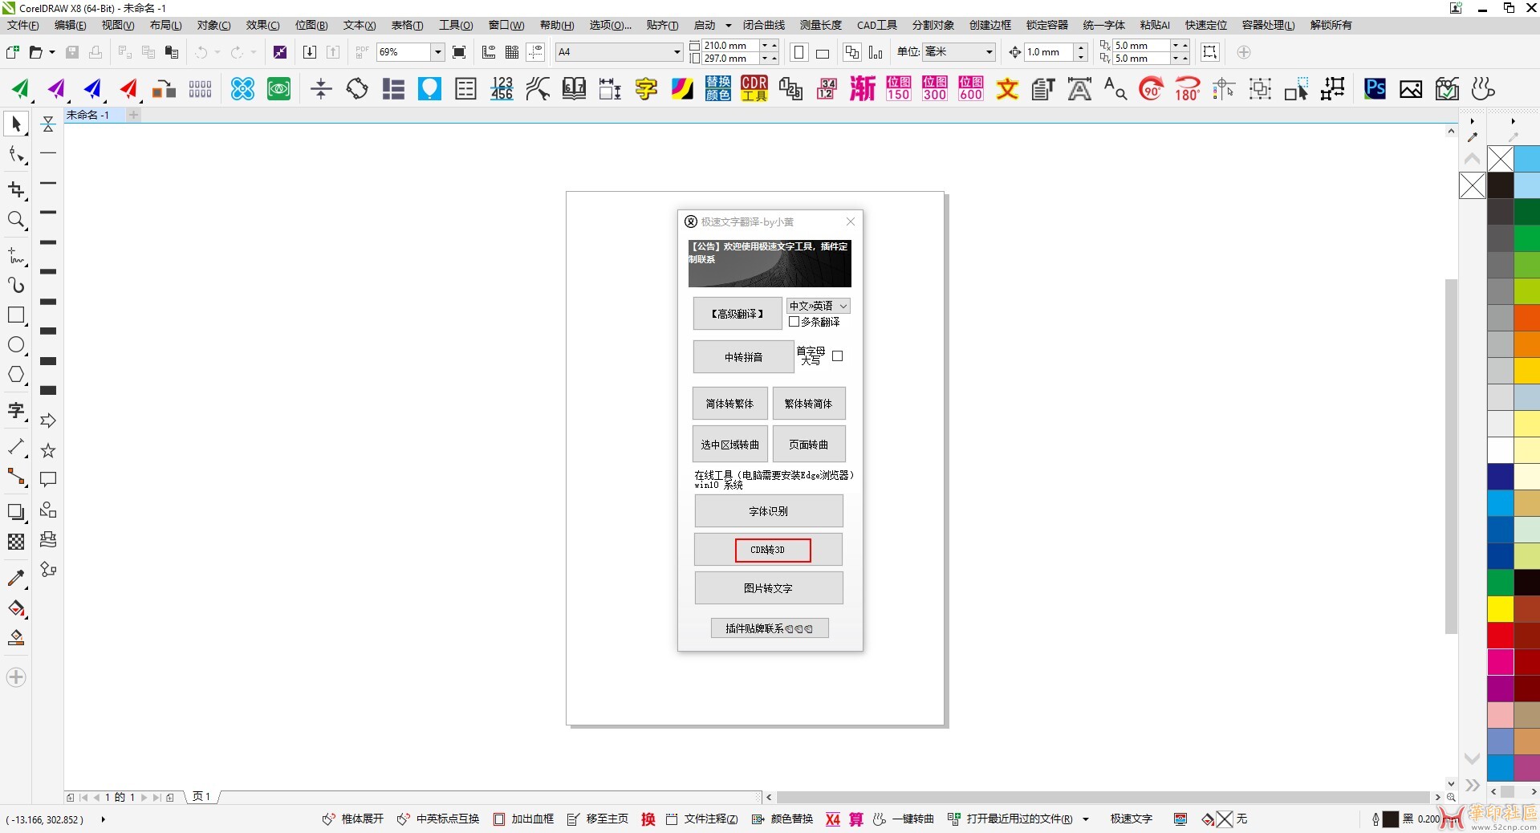Expand the open file dropdown arrow
Image resolution: width=1540 pixels, height=833 pixels.
(x=52, y=52)
